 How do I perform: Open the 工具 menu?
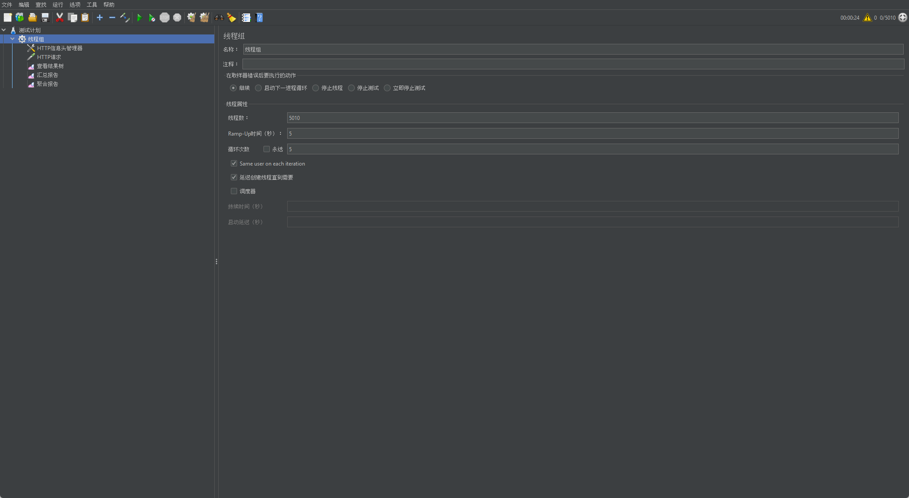pyautogui.click(x=92, y=4)
